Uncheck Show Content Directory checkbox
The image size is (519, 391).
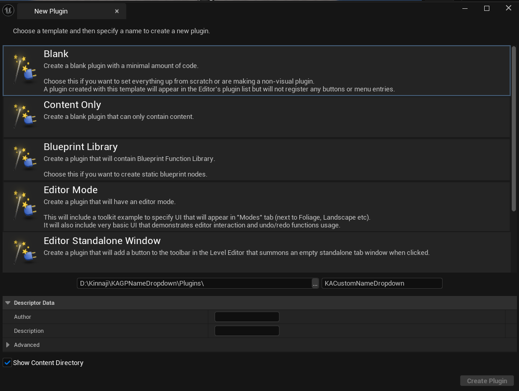pyautogui.click(x=7, y=363)
